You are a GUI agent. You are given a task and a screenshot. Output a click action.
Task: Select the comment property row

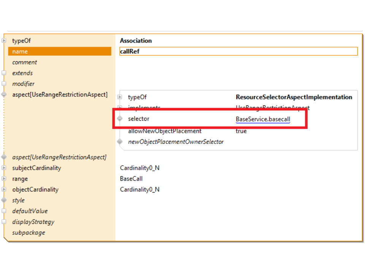(x=25, y=62)
